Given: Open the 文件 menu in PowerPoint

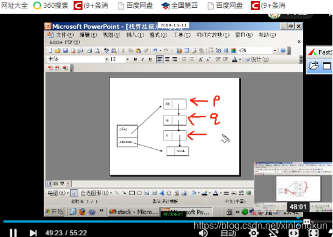Looking at the screenshot, I should [x=65, y=35].
